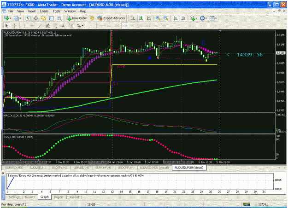The height and width of the screenshot is (208, 288).
Task: Switch chart to Candlesticks style
Action: pos(141,18)
